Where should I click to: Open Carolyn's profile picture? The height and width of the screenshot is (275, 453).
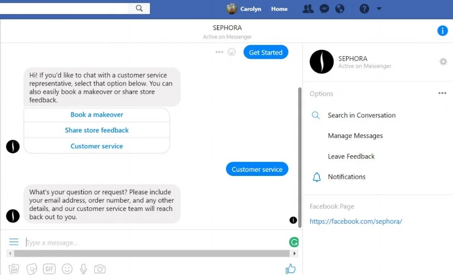point(231,9)
